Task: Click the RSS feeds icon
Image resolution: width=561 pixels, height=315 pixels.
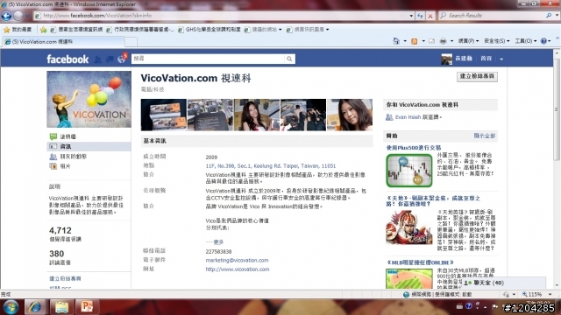Action: (415, 41)
